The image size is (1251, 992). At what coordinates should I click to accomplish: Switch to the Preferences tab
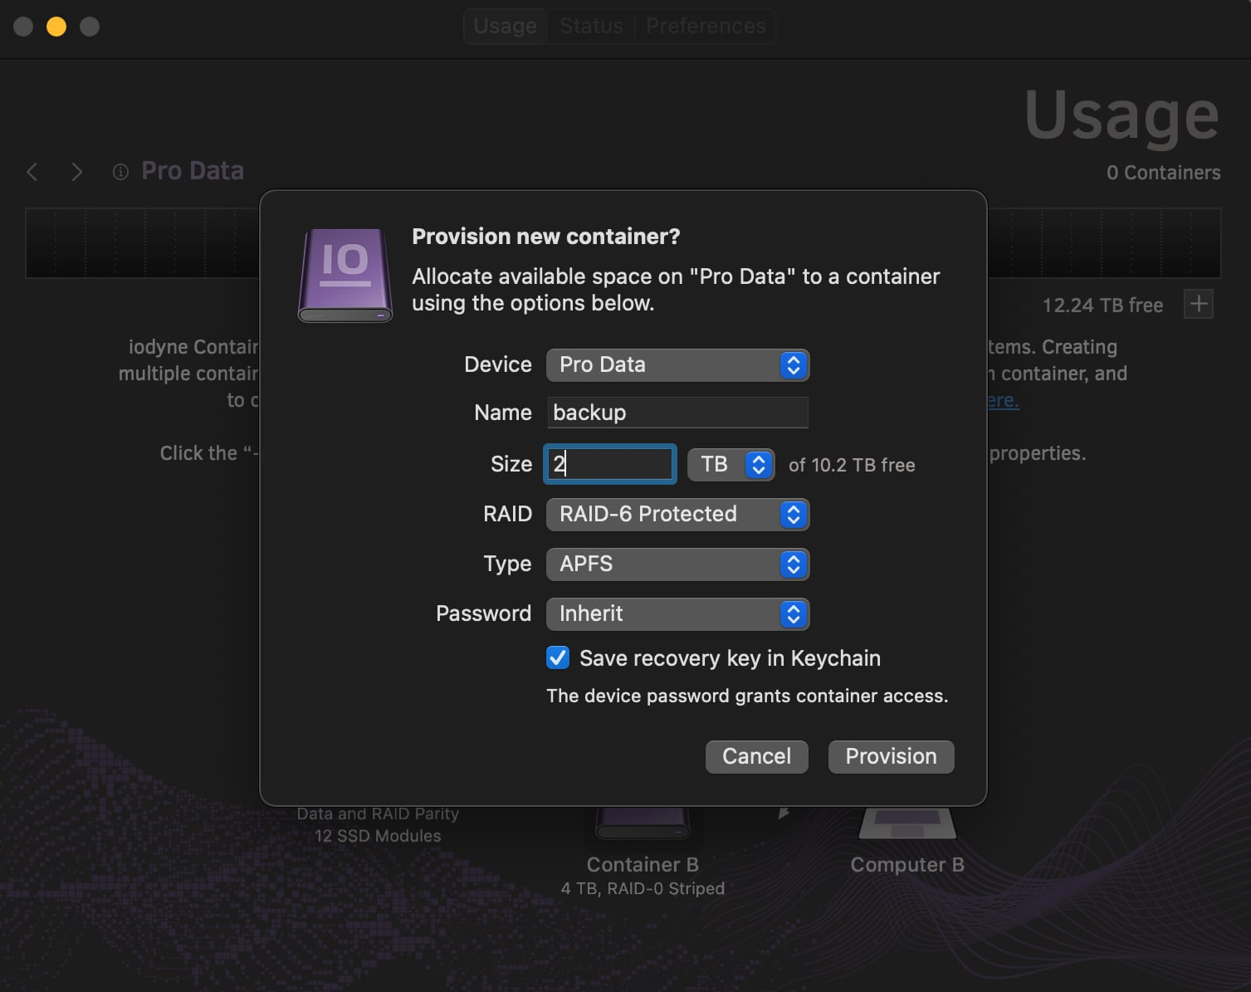coord(706,27)
